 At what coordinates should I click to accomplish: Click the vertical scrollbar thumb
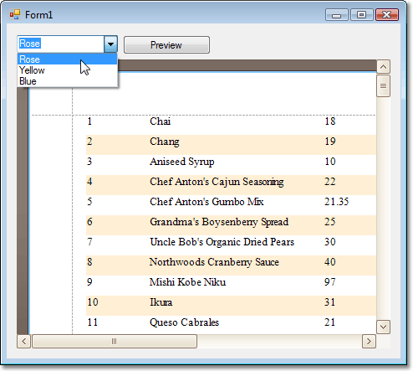(x=383, y=86)
